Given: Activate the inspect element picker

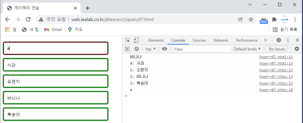Looking at the screenshot, I should pos(127,40).
